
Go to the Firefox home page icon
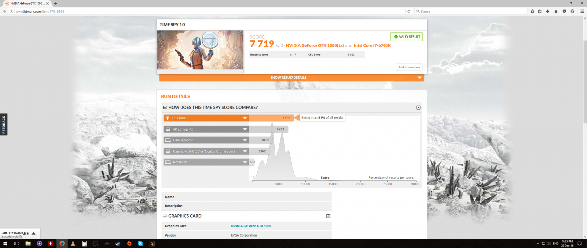(x=556, y=11)
